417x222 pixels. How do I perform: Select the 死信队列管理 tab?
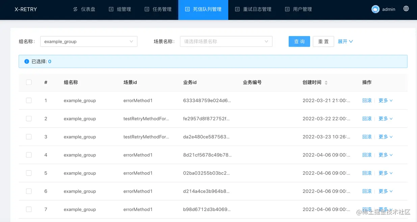pos(203,10)
